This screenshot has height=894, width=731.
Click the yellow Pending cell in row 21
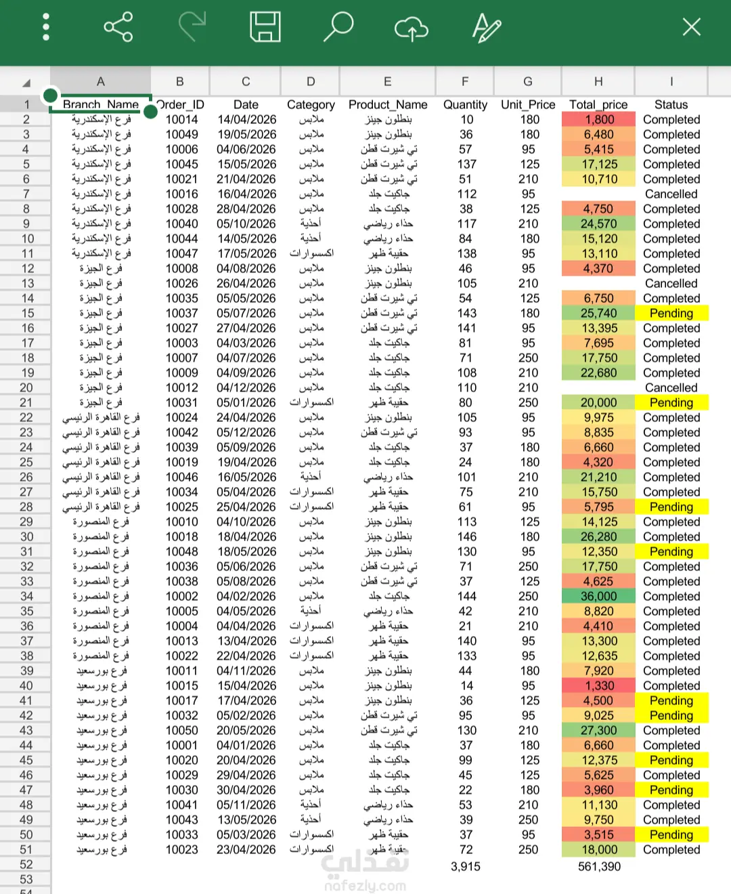pos(671,402)
